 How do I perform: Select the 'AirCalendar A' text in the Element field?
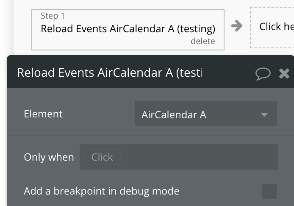pyautogui.click(x=174, y=114)
